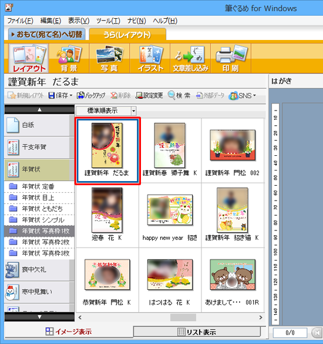Open the ナビ(N) menu
The height and width of the screenshot is (344, 323).
click(136, 21)
